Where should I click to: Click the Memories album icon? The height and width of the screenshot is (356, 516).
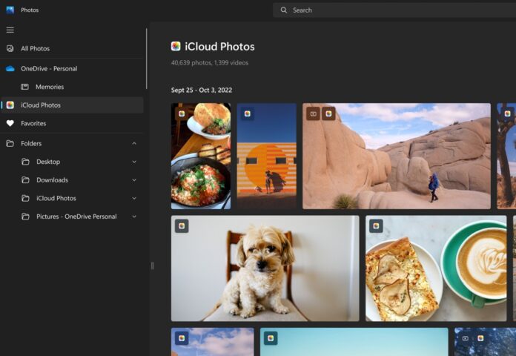(24, 87)
